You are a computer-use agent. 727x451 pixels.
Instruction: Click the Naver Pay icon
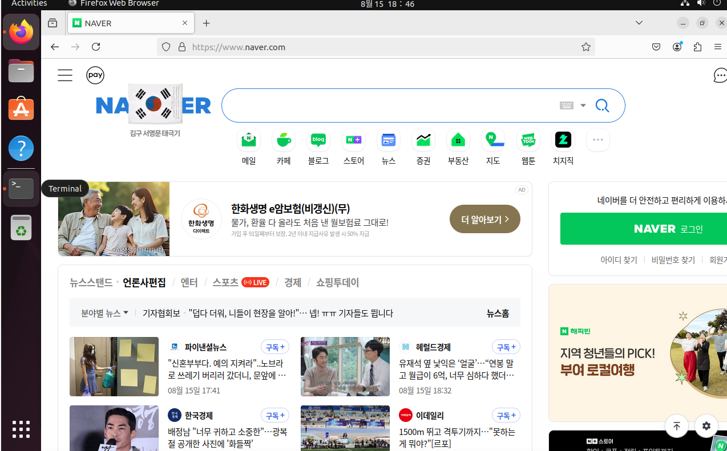coord(95,75)
